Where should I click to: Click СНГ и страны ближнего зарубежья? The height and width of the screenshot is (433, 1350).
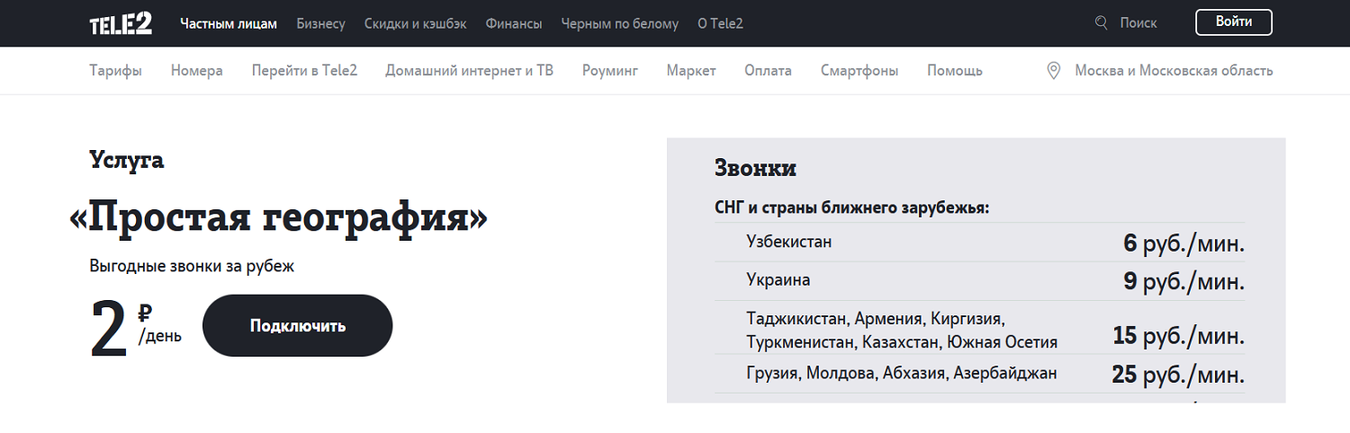(x=851, y=208)
